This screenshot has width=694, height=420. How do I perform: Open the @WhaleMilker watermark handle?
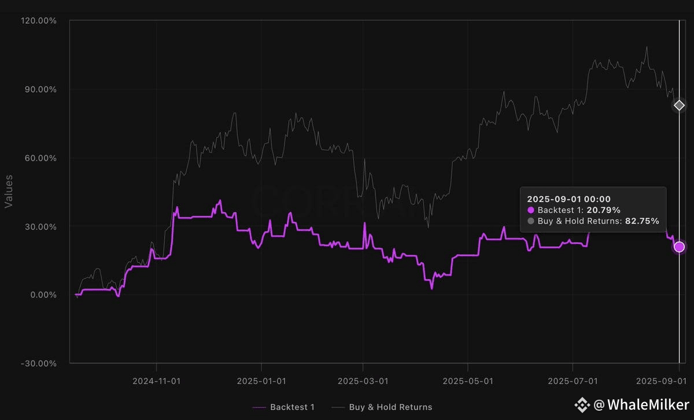[x=640, y=405]
